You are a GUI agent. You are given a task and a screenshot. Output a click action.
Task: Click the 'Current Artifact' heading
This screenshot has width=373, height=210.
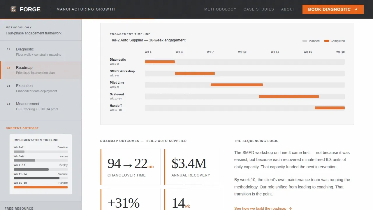click(22, 128)
